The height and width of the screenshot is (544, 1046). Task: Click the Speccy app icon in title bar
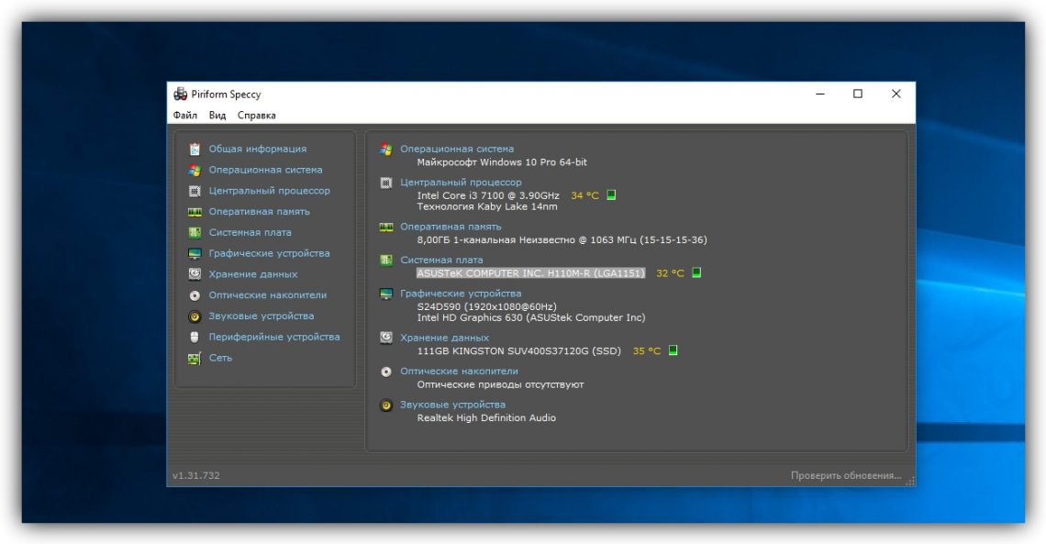coord(180,94)
